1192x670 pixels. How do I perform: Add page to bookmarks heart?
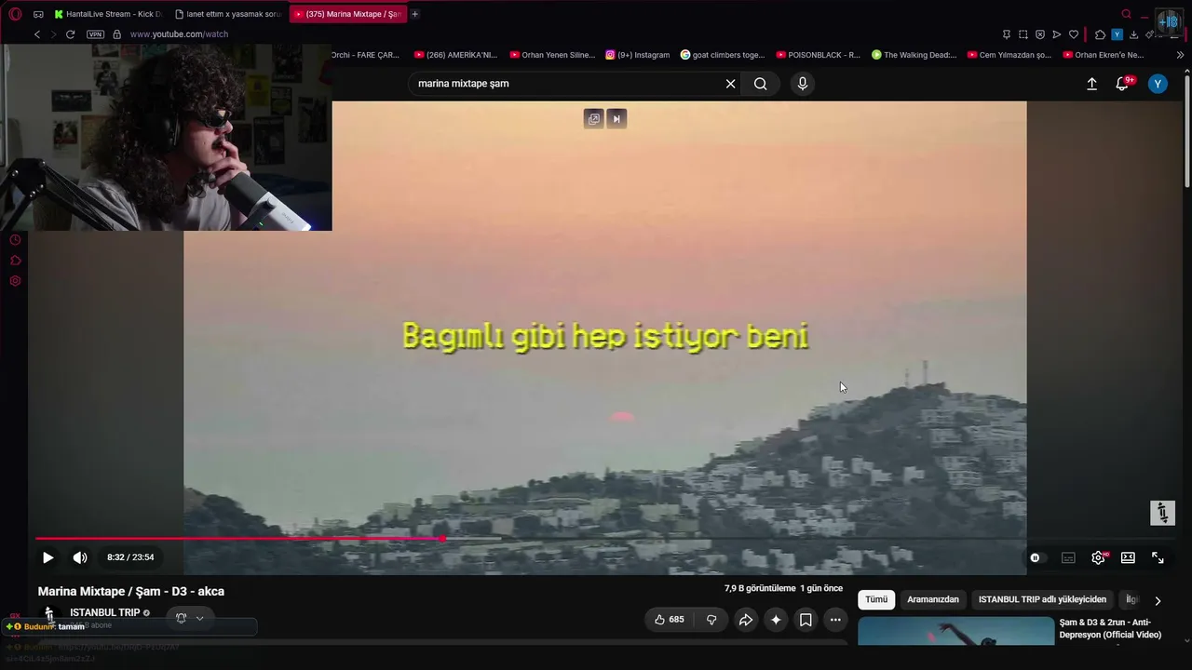1074,34
